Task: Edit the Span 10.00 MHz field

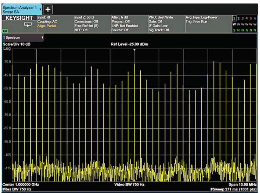Action: [243, 185]
